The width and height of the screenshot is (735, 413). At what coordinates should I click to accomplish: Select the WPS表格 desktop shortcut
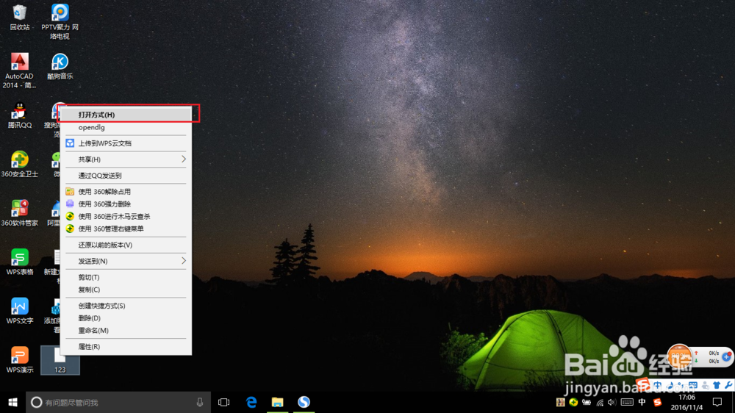[19, 262]
